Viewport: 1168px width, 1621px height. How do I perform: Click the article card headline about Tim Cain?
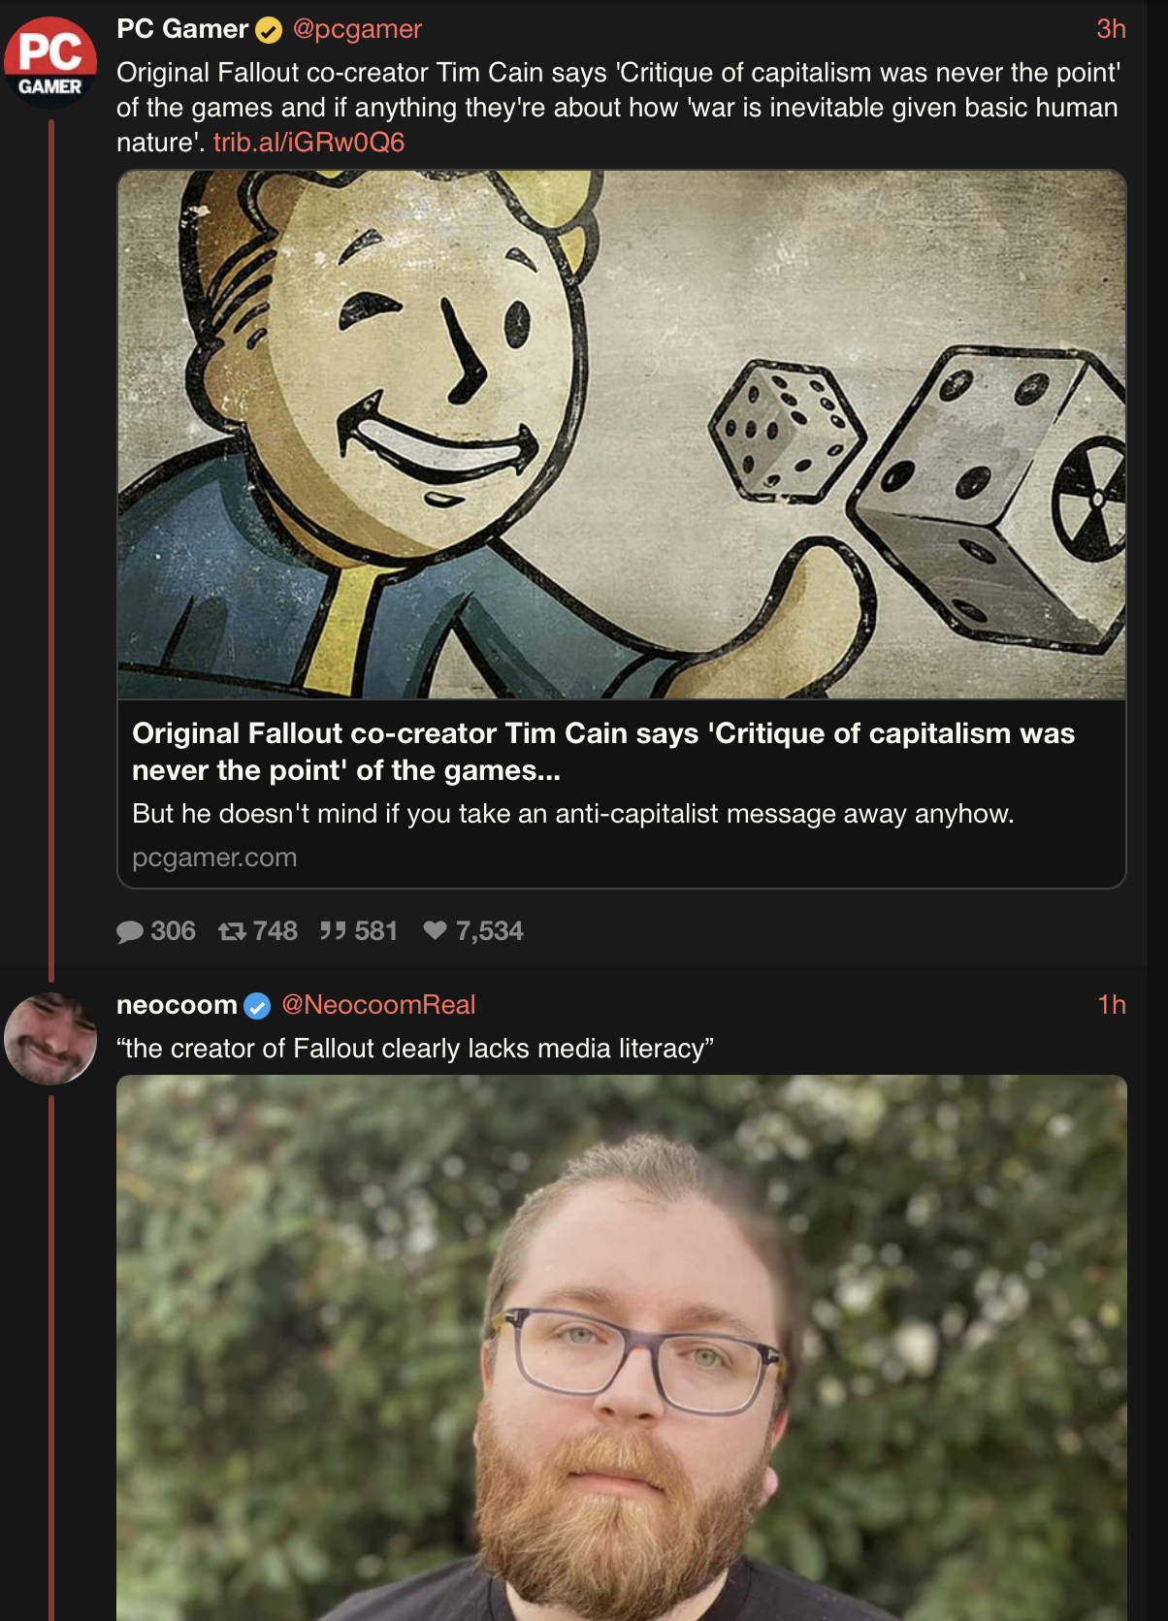(x=603, y=752)
